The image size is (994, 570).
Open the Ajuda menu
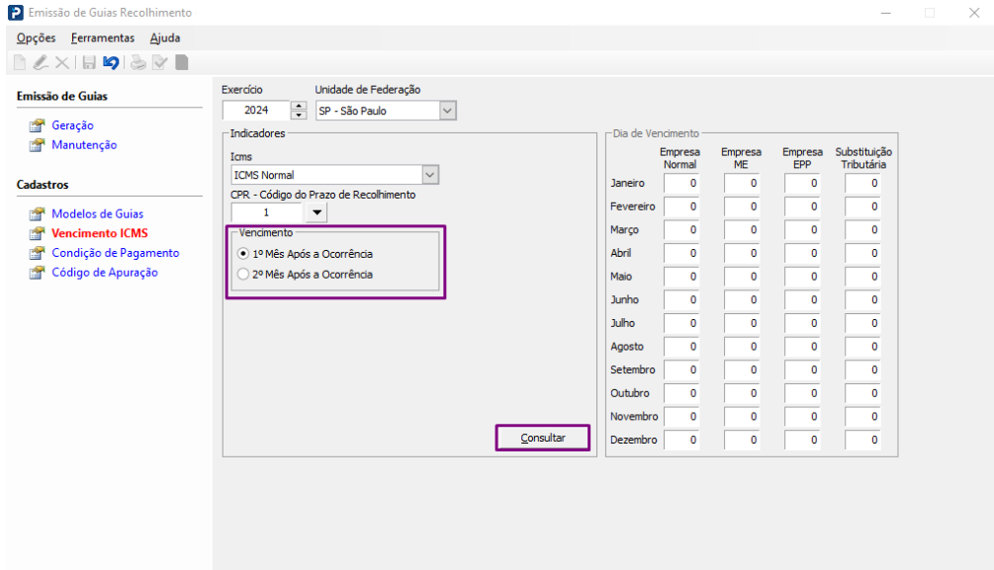[165, 38]
